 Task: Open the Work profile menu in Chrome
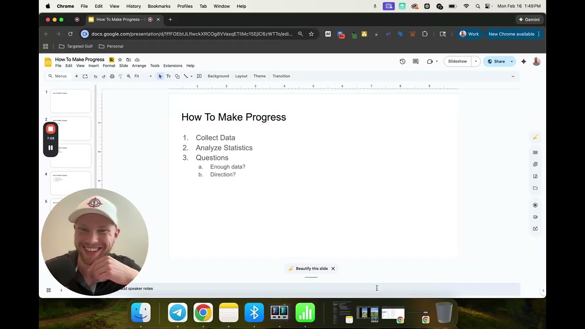pos(469,34)
